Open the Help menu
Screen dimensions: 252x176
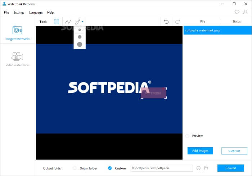50,13
